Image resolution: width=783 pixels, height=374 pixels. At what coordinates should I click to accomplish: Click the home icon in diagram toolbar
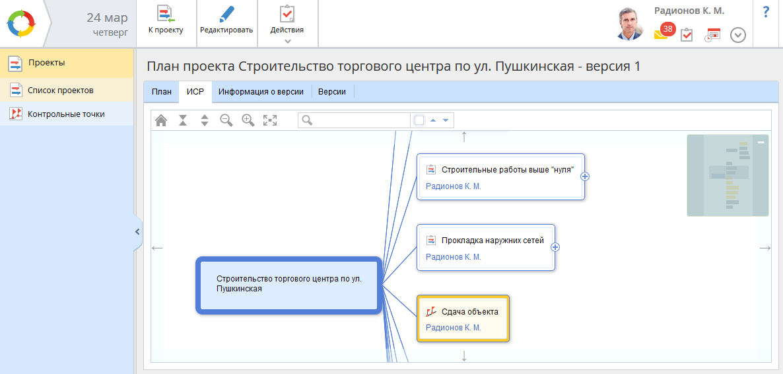click(161, 120)
